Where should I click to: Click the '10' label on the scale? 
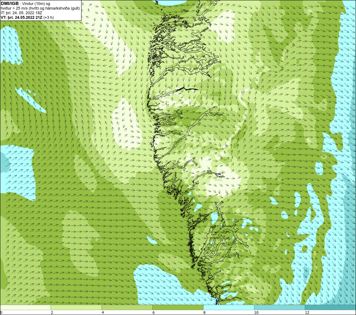click(256, 313)
